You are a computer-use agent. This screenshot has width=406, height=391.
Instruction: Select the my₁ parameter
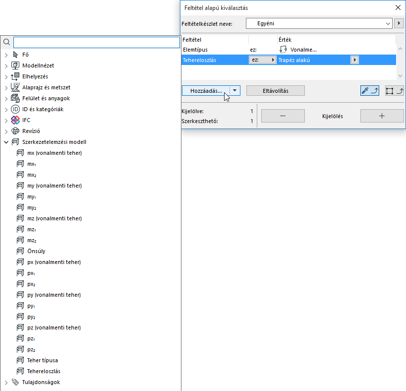(32, 196)
